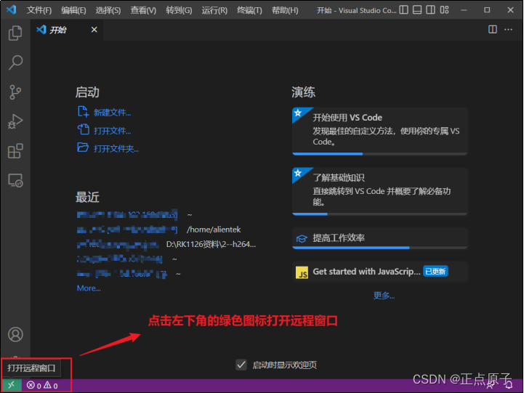The height and width of the screenshot is (393, 524).
Task: Click More... under recent list
Action: [x=89, y=288]
